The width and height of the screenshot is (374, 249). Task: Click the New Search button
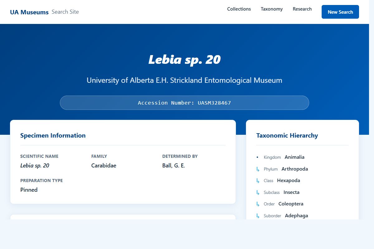point(340,12)
